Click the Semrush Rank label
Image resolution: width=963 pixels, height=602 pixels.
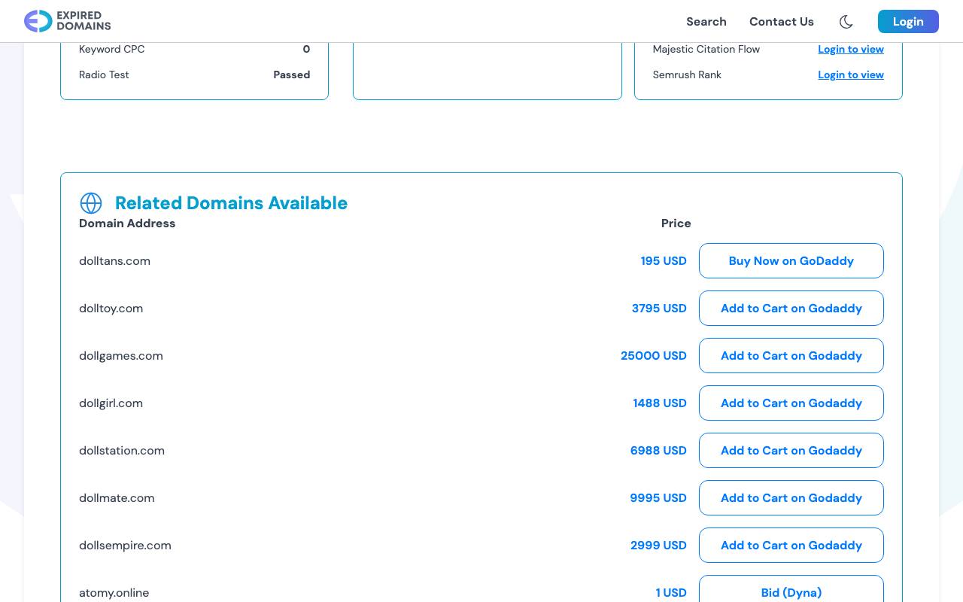(687, 74)
